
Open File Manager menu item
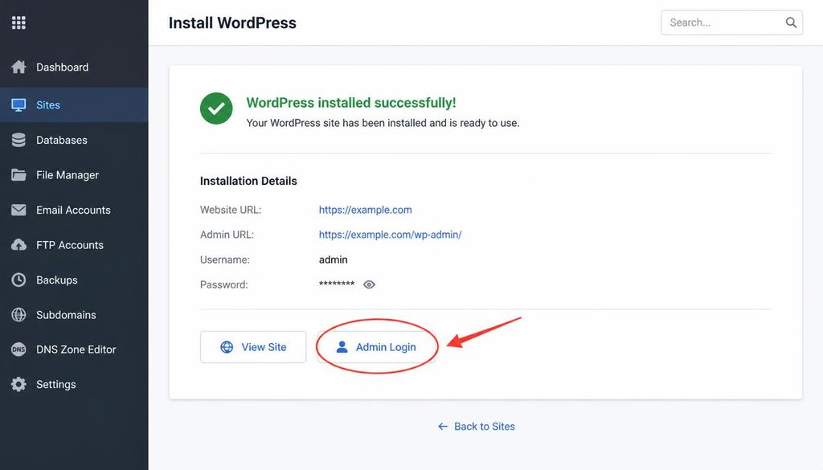[74, 174]
